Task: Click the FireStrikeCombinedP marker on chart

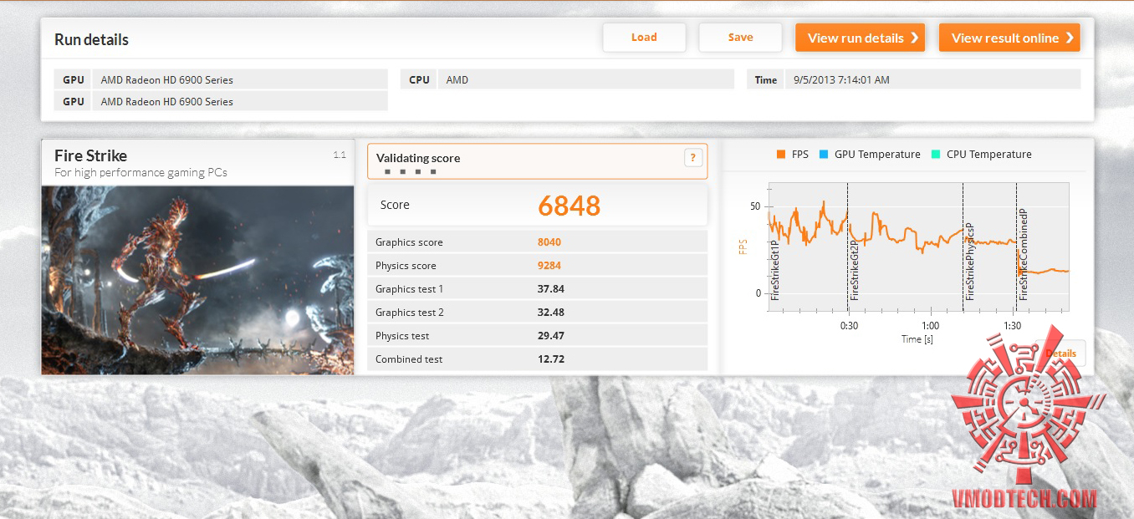Action: 1024,255
